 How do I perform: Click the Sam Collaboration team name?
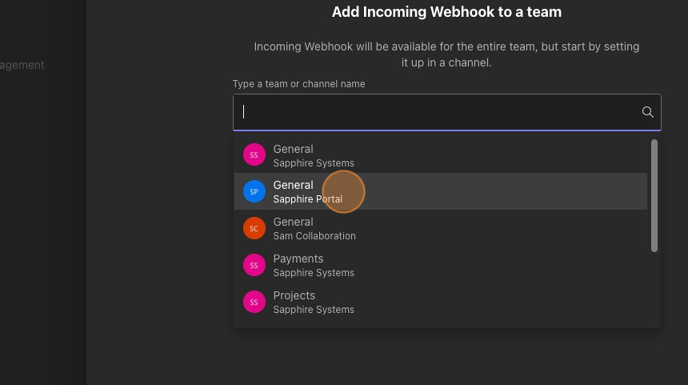coord(314,236)
